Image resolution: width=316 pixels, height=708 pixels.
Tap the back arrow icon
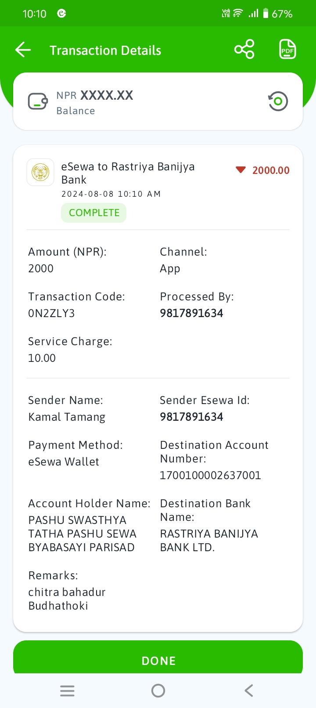click(x=23, y=50)
